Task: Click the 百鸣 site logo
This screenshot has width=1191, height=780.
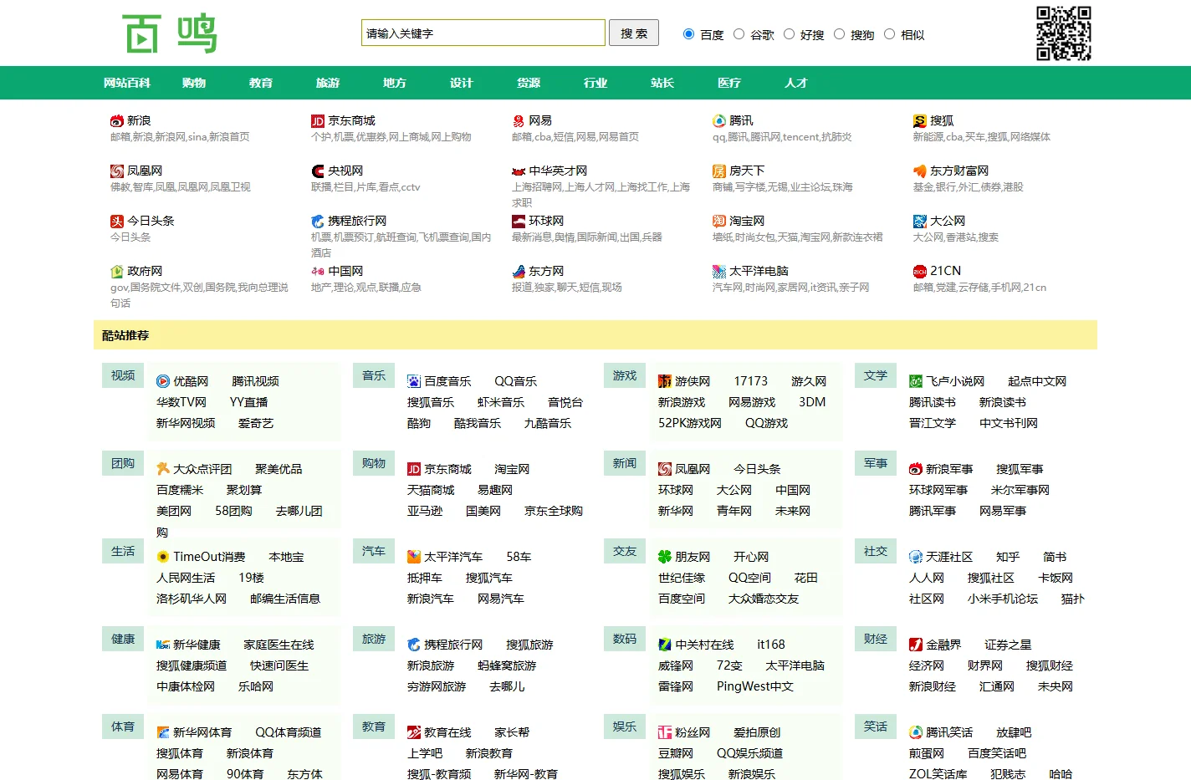Action: click(170, 33)
